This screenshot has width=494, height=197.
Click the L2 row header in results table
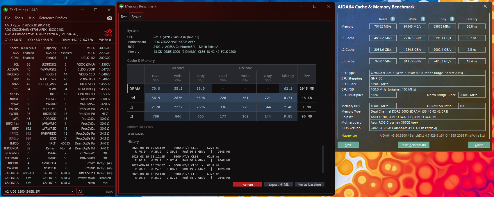point(136,107)
